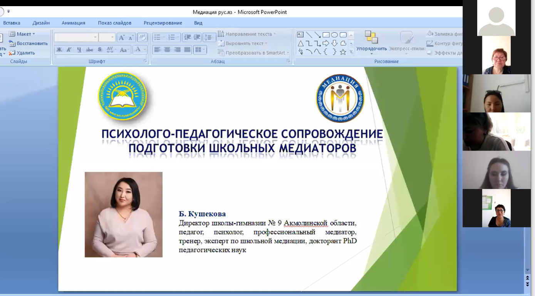Toggle text shadow (S)
Viewport: 535px width, 296px height.
[99, 50]
